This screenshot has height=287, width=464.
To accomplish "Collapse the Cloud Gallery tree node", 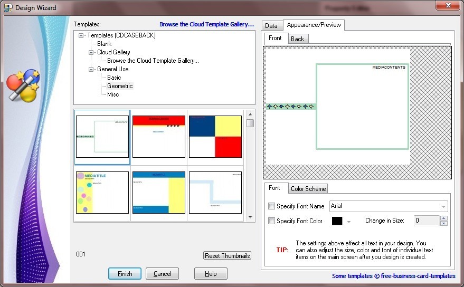I will [x=91, y=52].
